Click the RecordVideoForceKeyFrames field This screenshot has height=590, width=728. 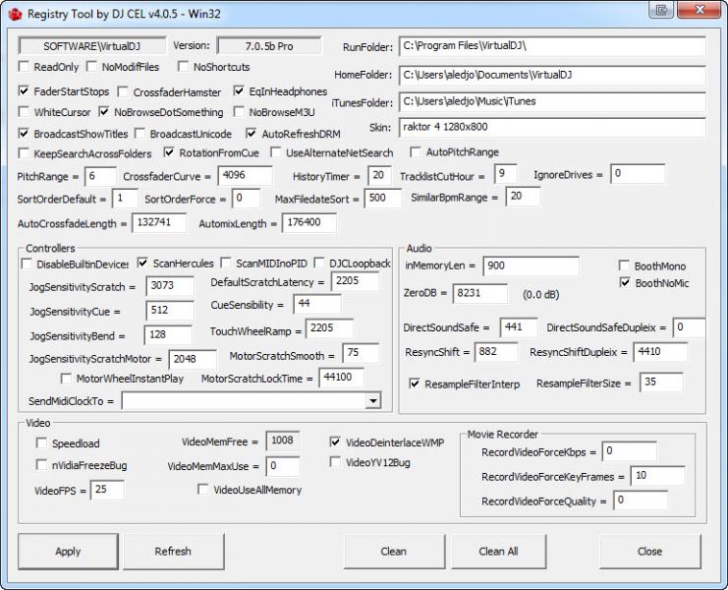click(x=657, y=476)
